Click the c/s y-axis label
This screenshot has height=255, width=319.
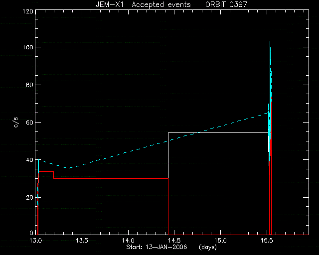[x=16, y=122]
